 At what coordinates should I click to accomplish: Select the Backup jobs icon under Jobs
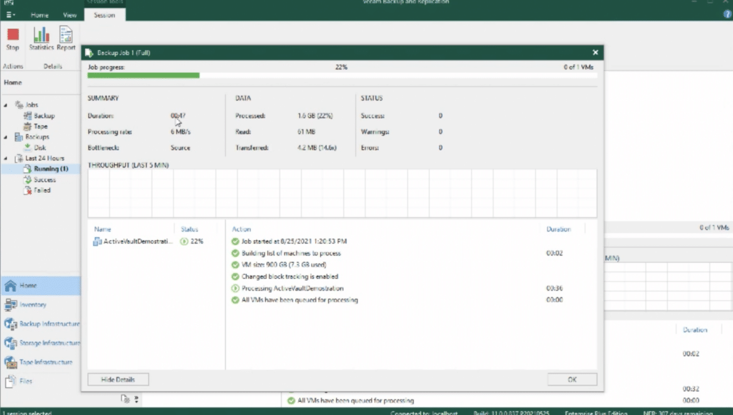tap(28, 115)
